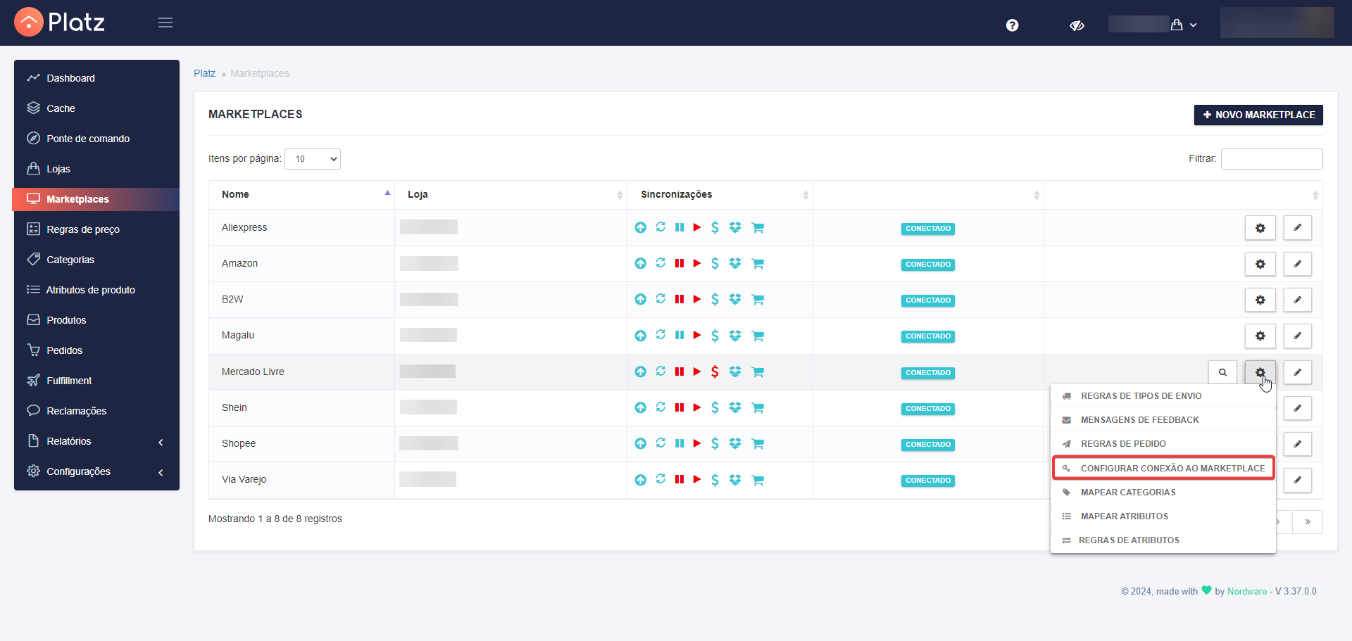
Task: Edit Shein marketplace with pencil icon
Action: (x=1297, y=408)
